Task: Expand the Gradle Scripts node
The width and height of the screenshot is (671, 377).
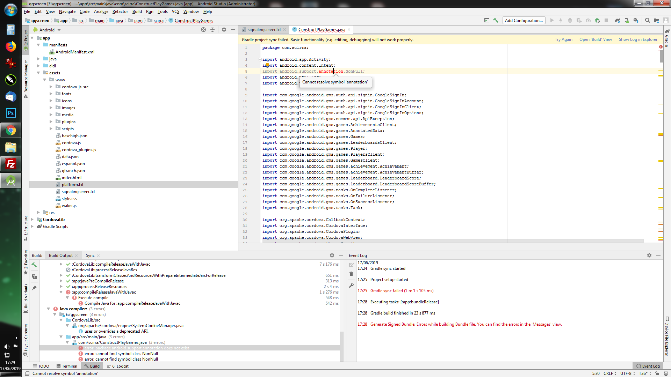Action: coord(32,227)
